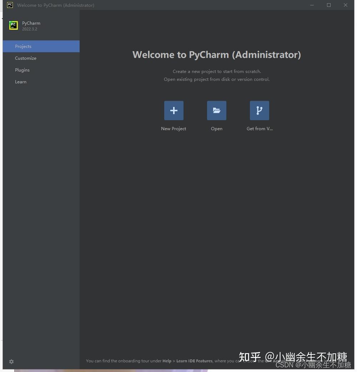Click the version number 2022.3.2 text

tap(29, 29)
